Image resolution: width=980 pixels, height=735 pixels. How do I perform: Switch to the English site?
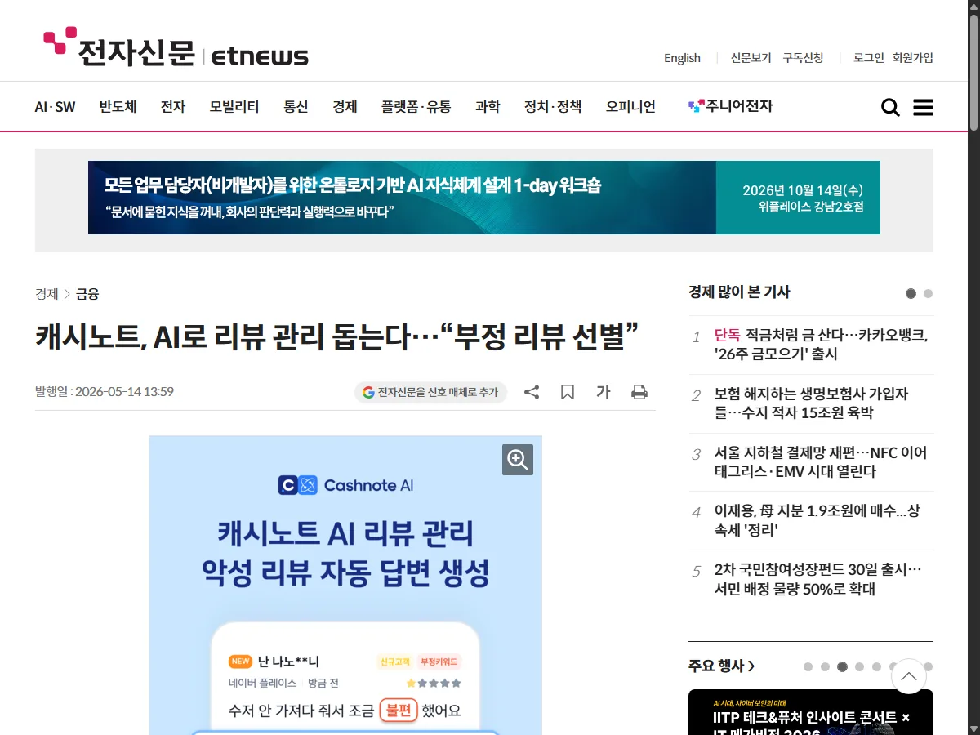pyautogui.click(x=682, y=58)
